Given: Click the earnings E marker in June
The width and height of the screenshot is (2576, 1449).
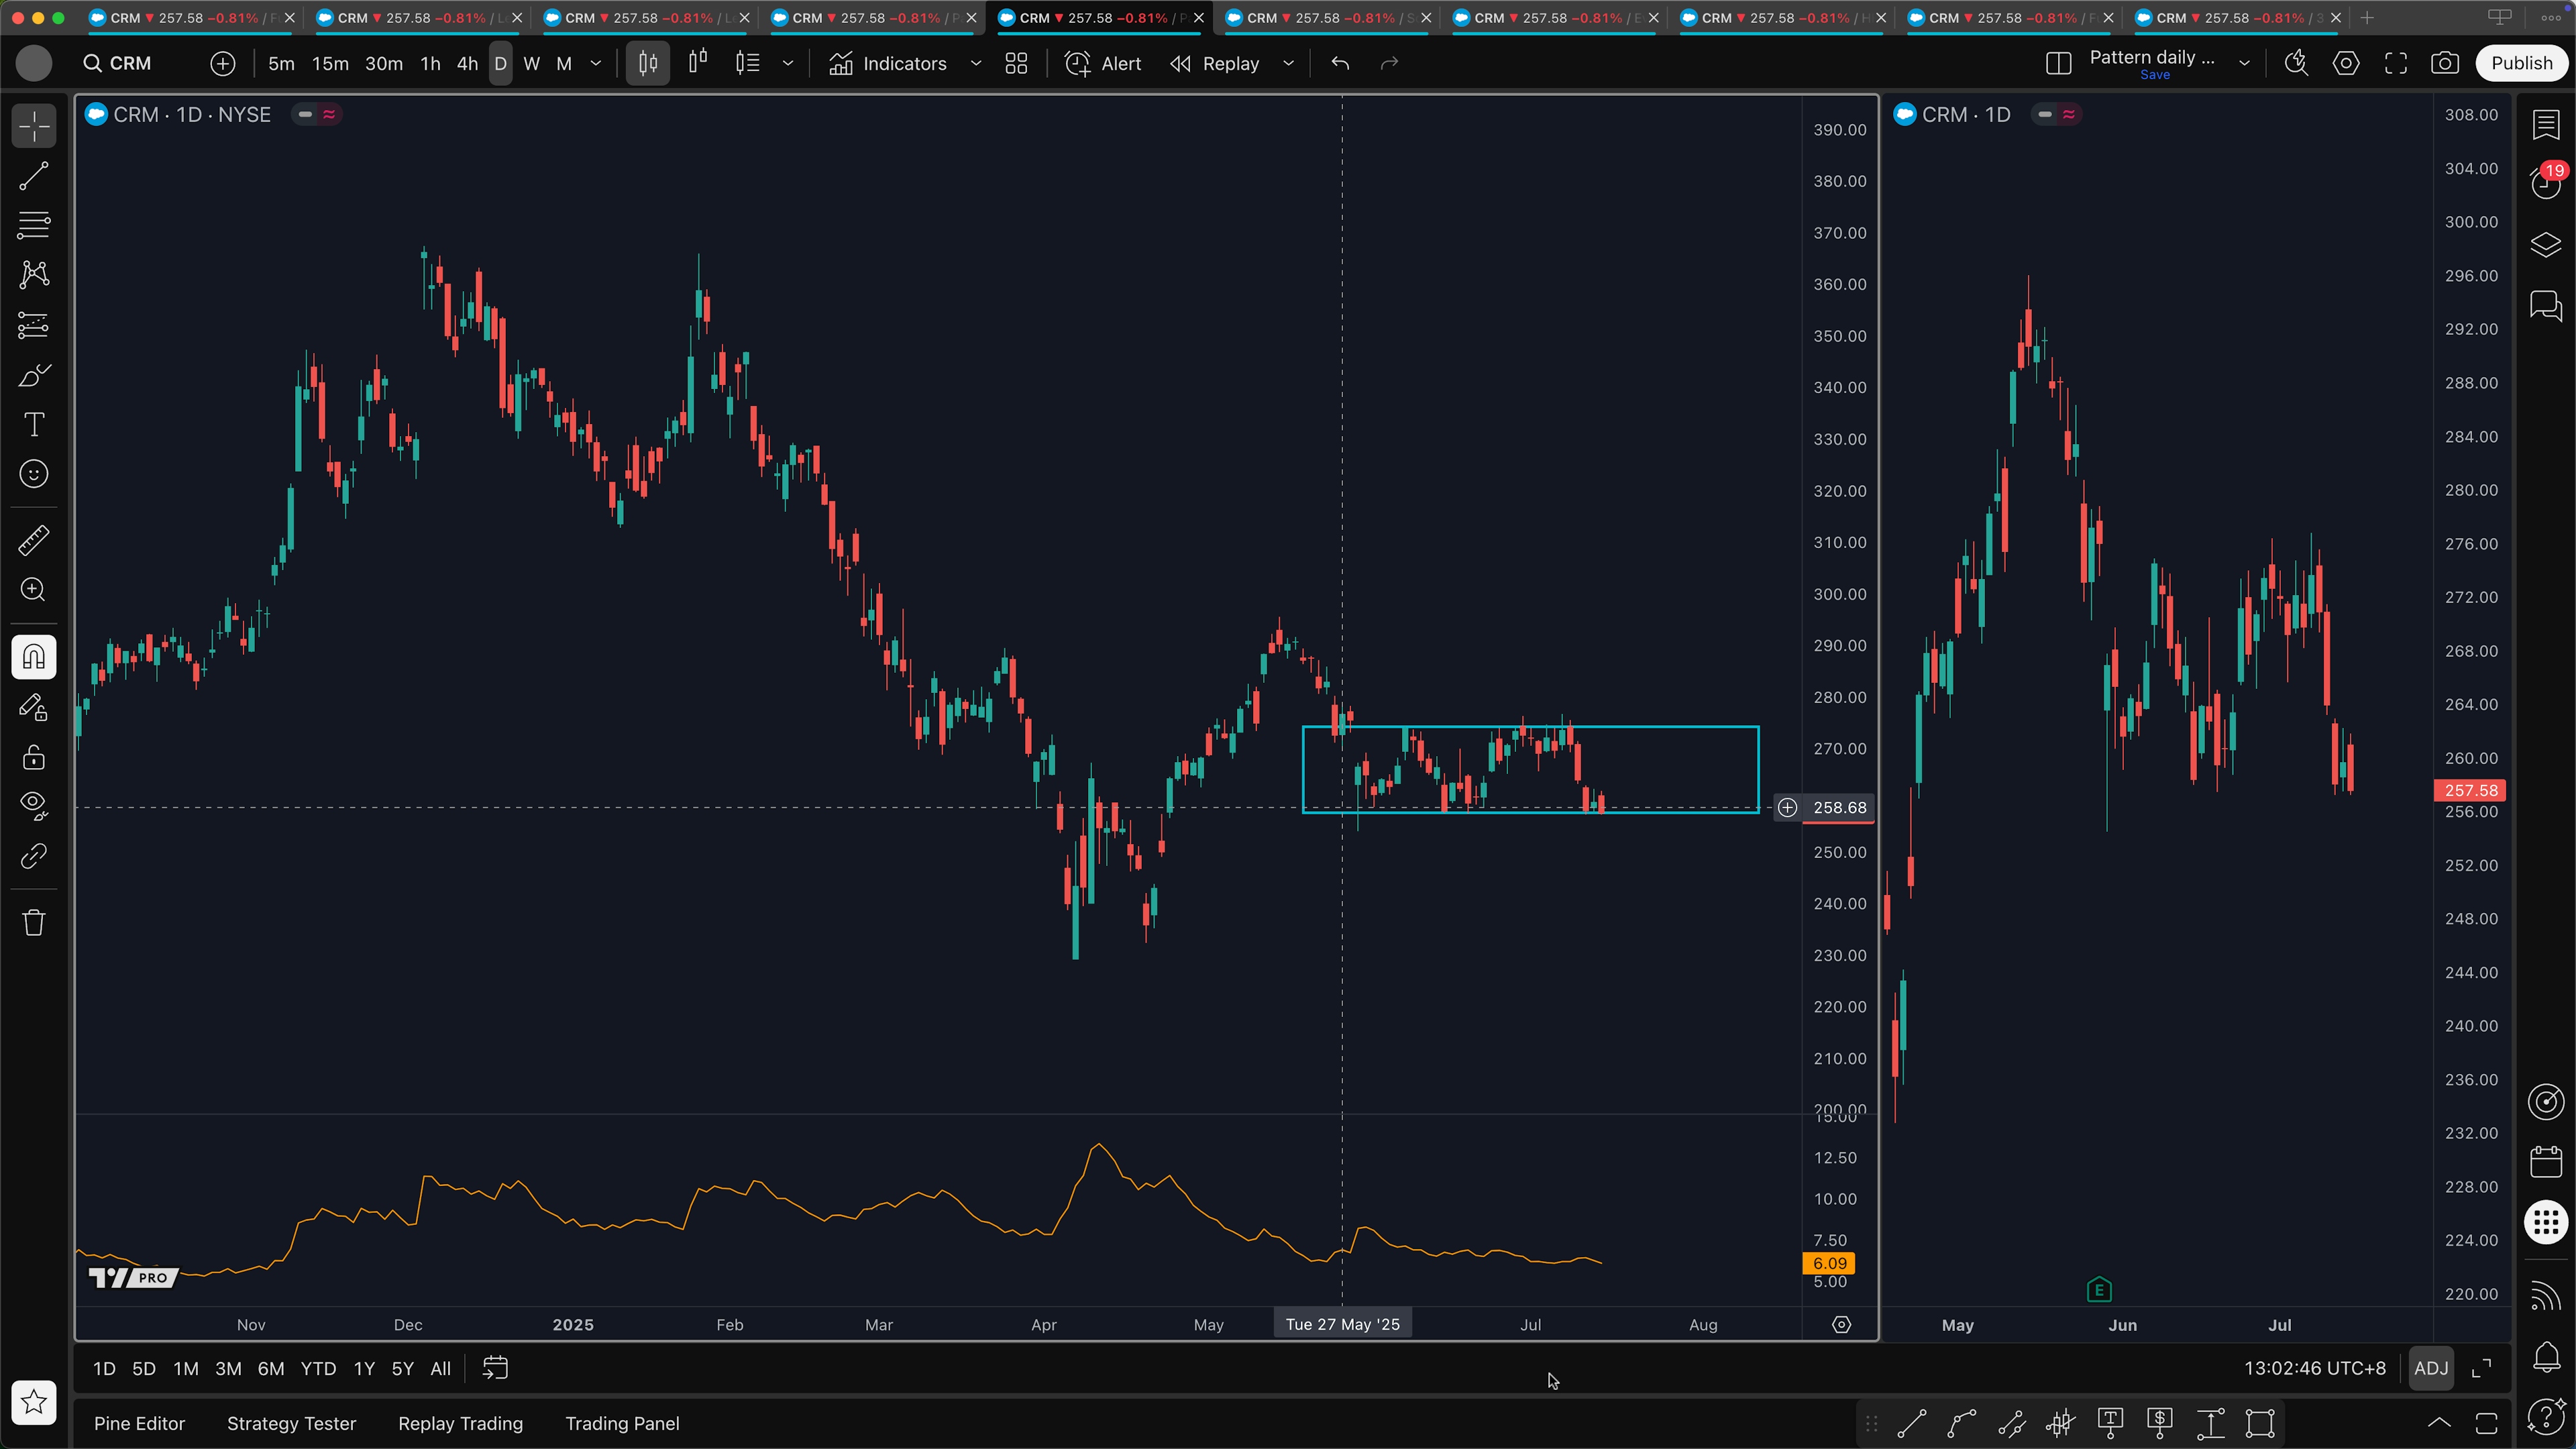Looking at the screenshot, I should coord(2099,1290).
